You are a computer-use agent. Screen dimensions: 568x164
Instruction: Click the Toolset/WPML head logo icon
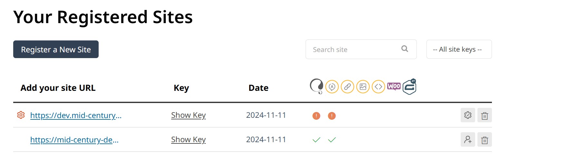tap(317, 86)
